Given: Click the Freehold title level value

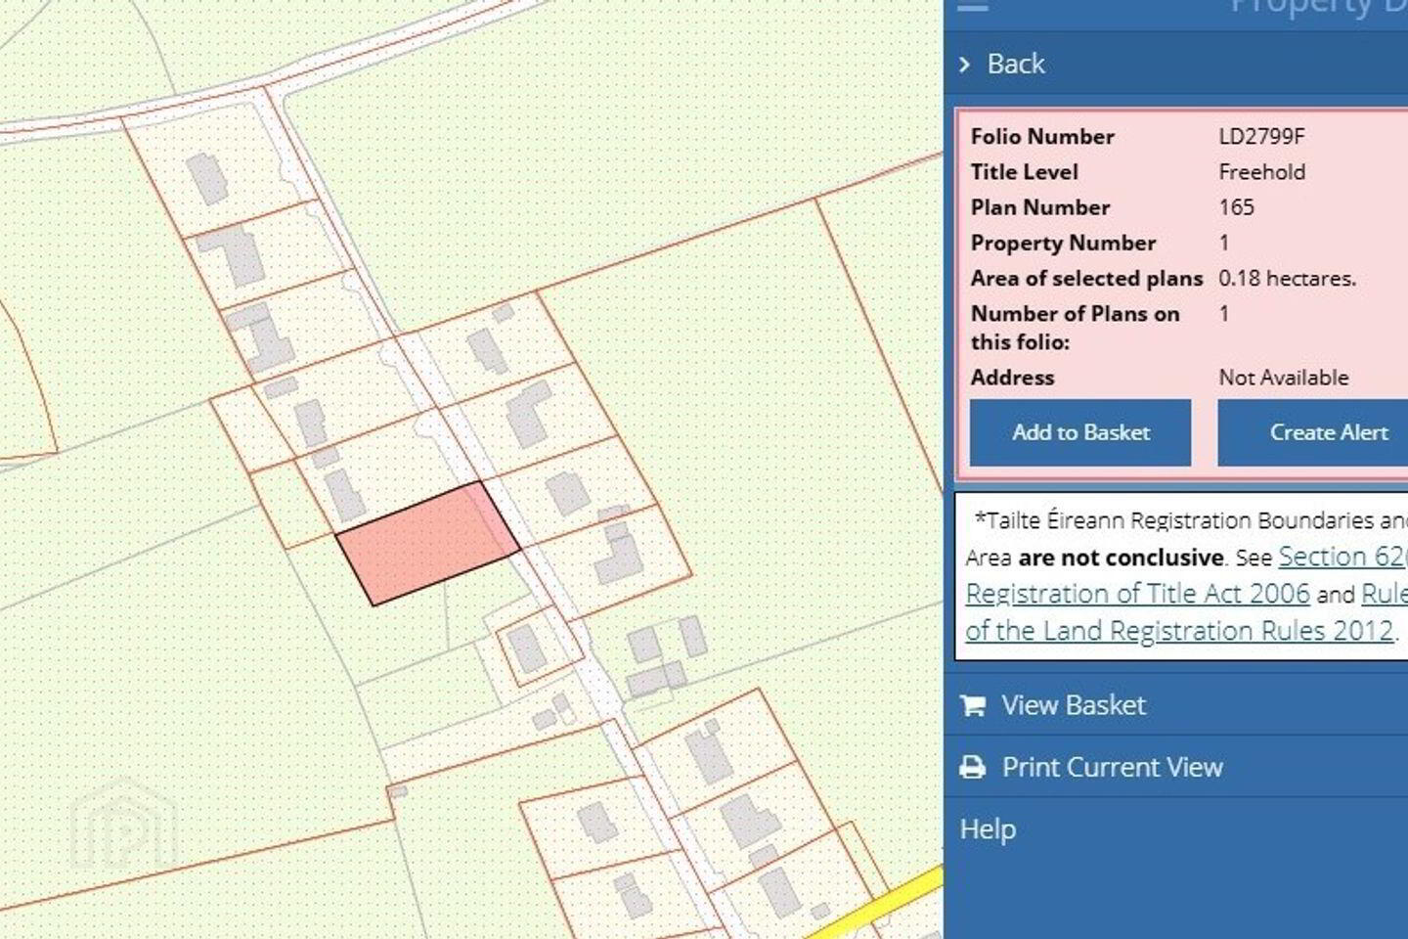Looking at the screenshot, I should coord(1261,171).
